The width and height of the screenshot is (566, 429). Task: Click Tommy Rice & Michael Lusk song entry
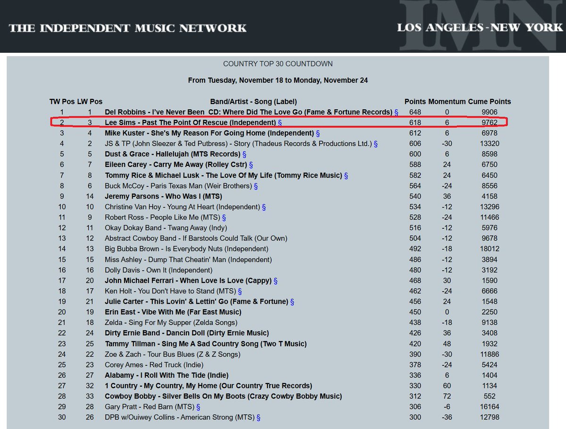point(223,175)
